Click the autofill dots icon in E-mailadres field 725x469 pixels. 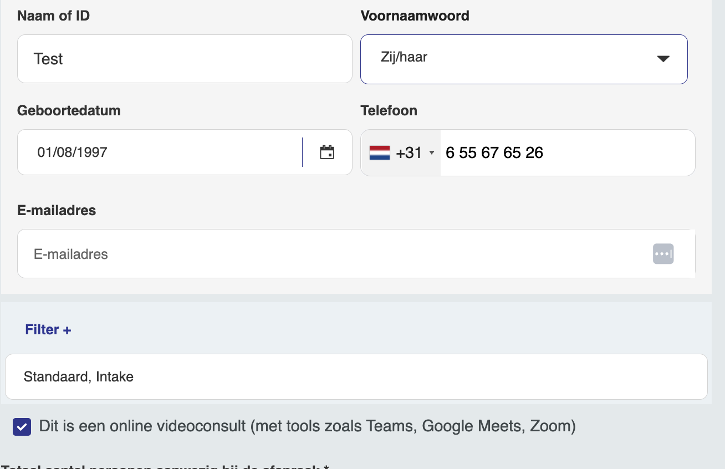pyautogui.click(x=663, y=253)
